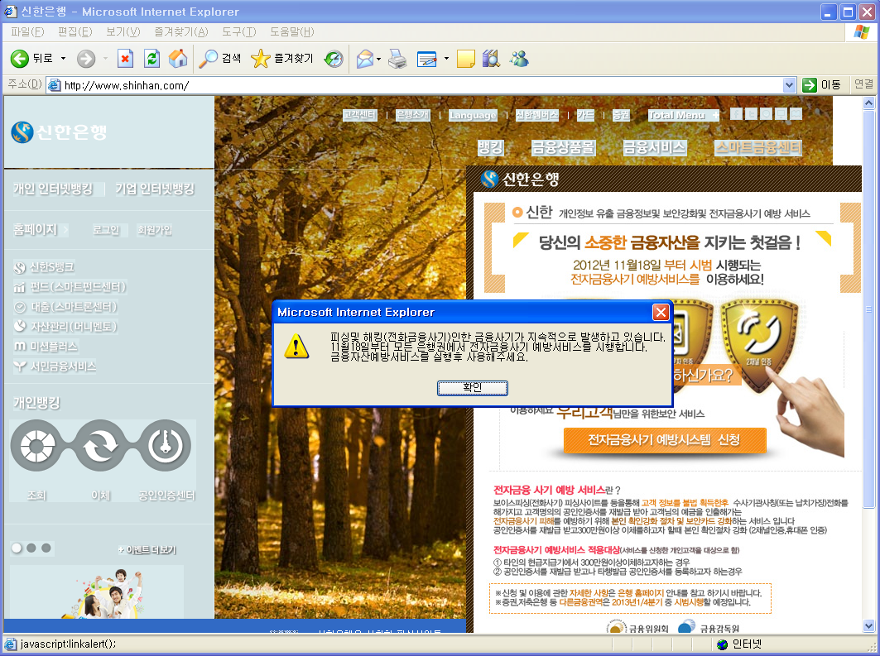Click the 로그인 link in sidebar
Image resolution: width=880 pixels, height=656 pixels.
106,230
